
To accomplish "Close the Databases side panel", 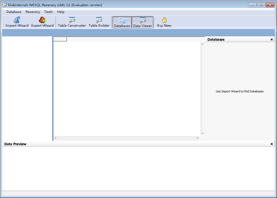I will [272, 40].
